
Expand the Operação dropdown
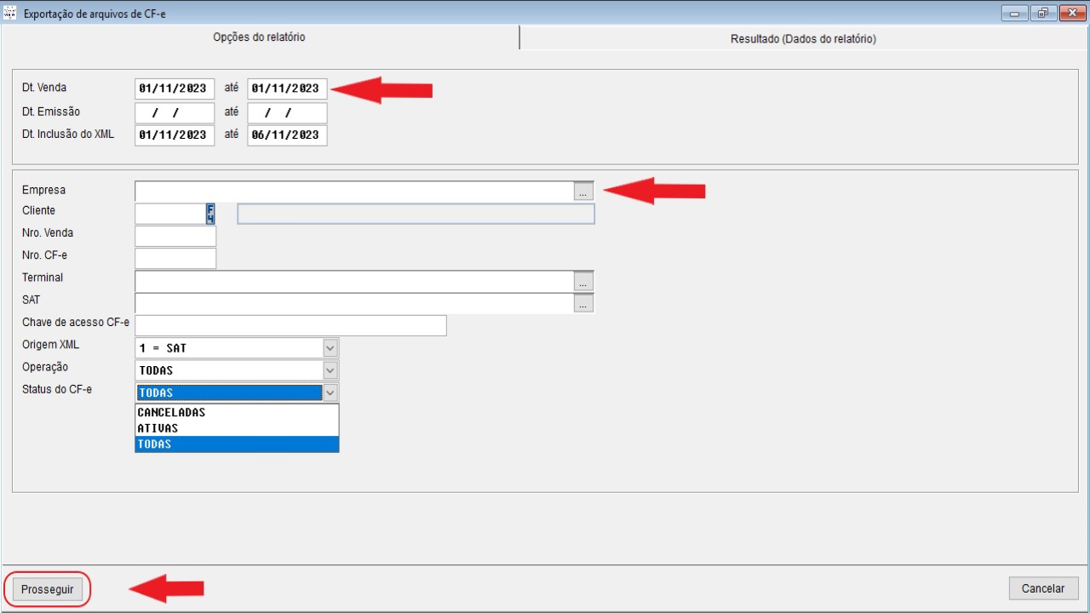point(330,370)
